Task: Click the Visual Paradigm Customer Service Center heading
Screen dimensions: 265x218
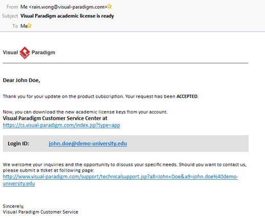Action: point(55,118)
